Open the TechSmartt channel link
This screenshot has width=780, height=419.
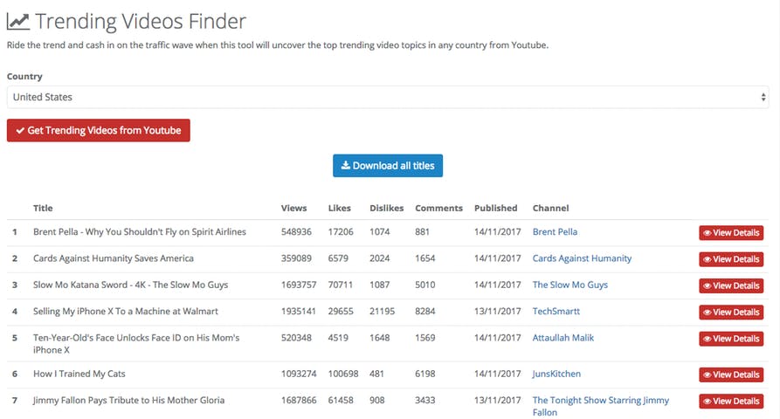click(556, 311)
